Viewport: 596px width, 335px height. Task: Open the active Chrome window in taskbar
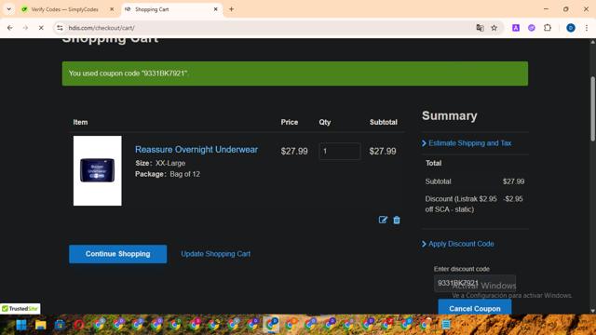(272, 325)
